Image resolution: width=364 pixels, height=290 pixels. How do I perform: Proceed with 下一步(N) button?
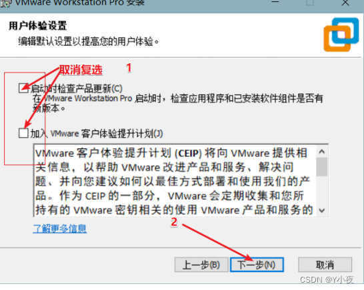257,265
